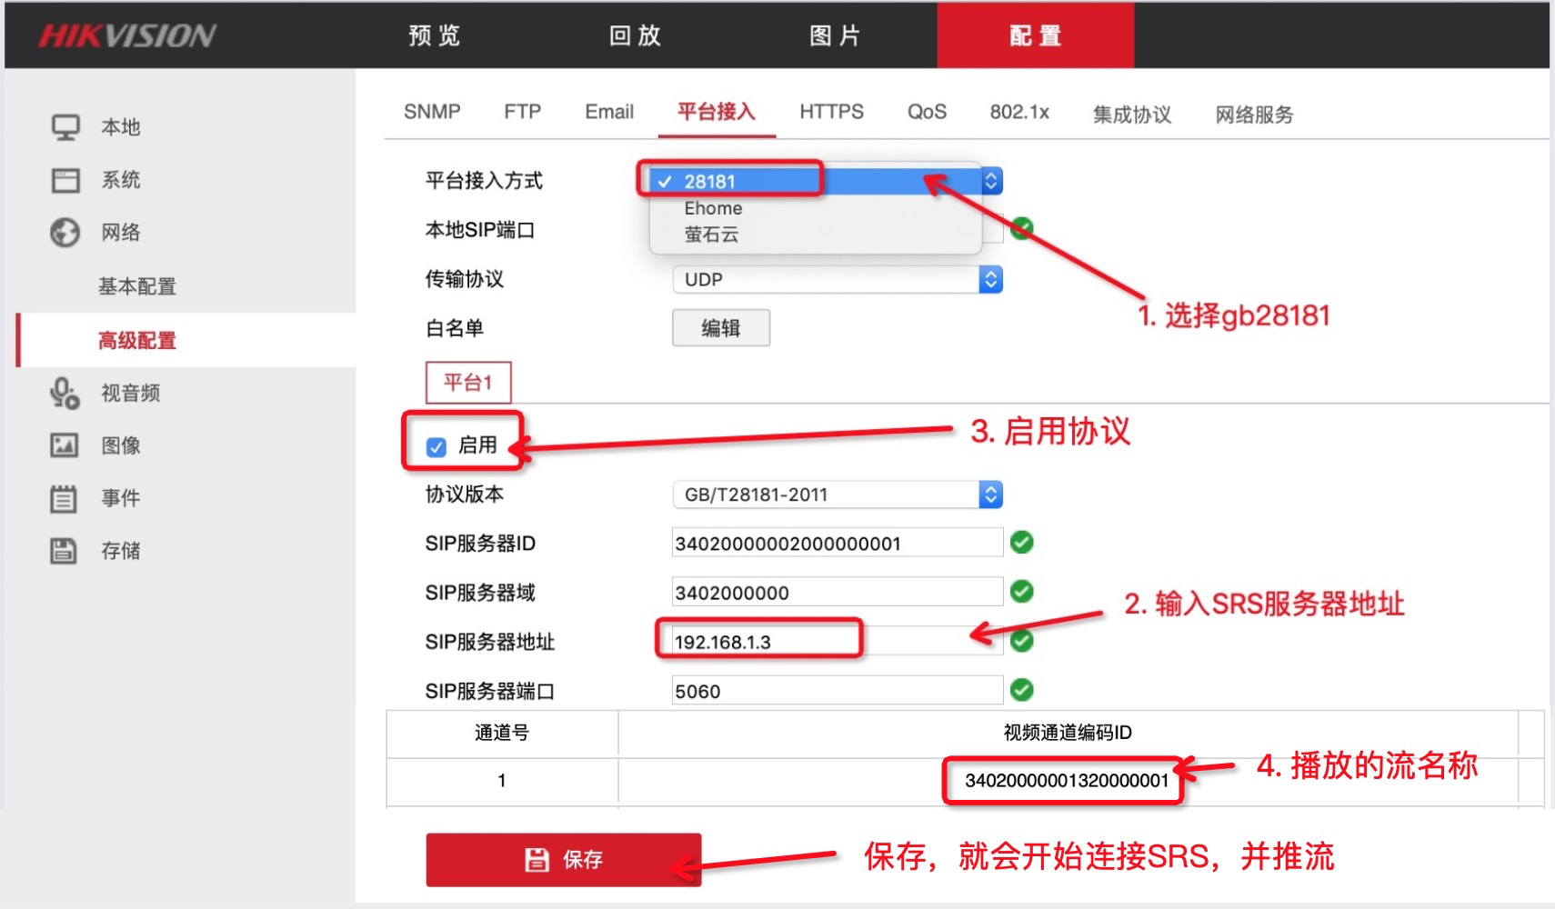This screenshot has width=1555, height=909.
Task: Click the 编辑 whitelist button
Action: [721, 328]
